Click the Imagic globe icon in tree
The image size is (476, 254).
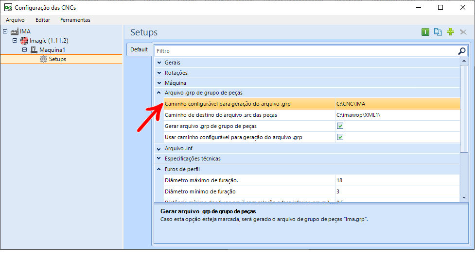(24, 41)
